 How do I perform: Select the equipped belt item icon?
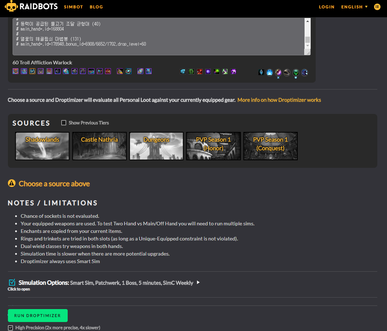74,72
